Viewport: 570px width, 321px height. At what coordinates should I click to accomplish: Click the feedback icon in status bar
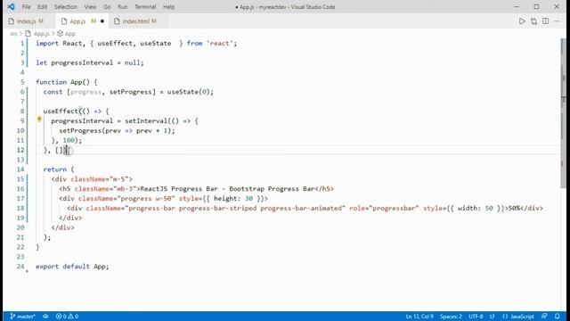point(544,317)
